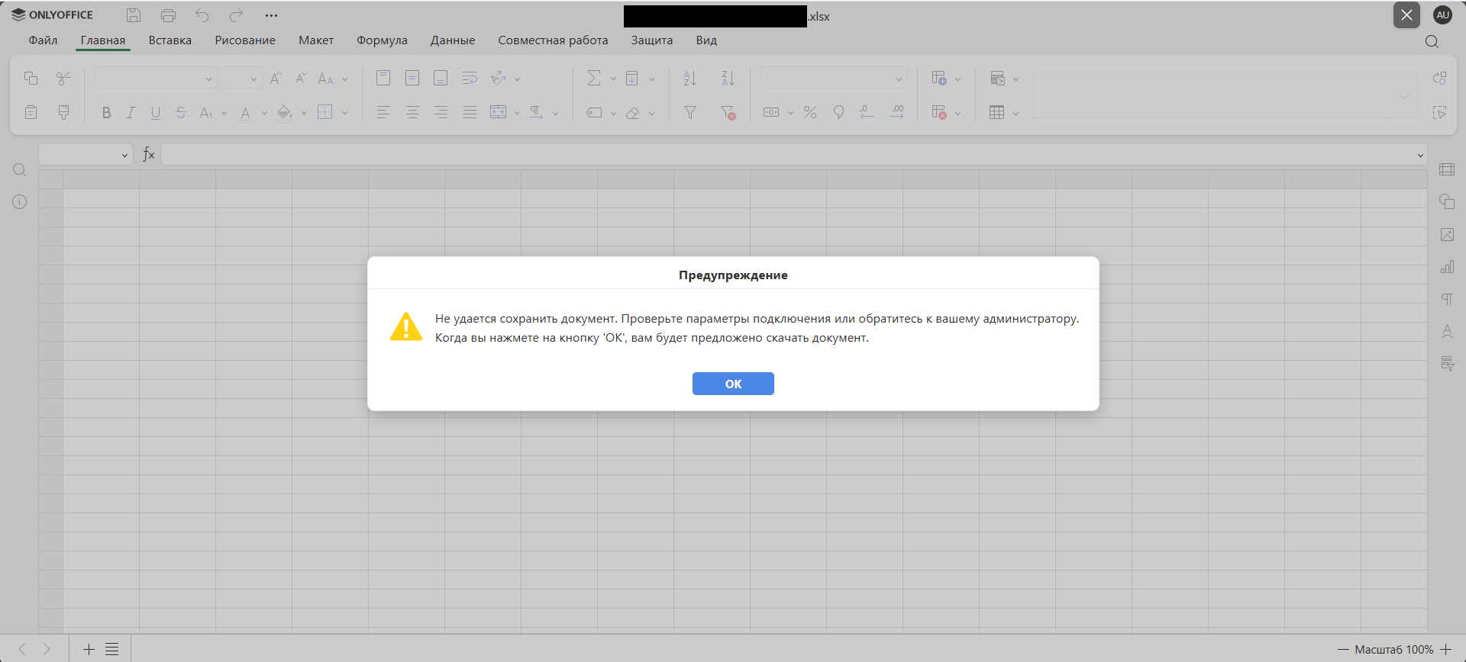The image size is (1466, 662).
Task: Click the Undo arrow icon
Action: [202, 15]
